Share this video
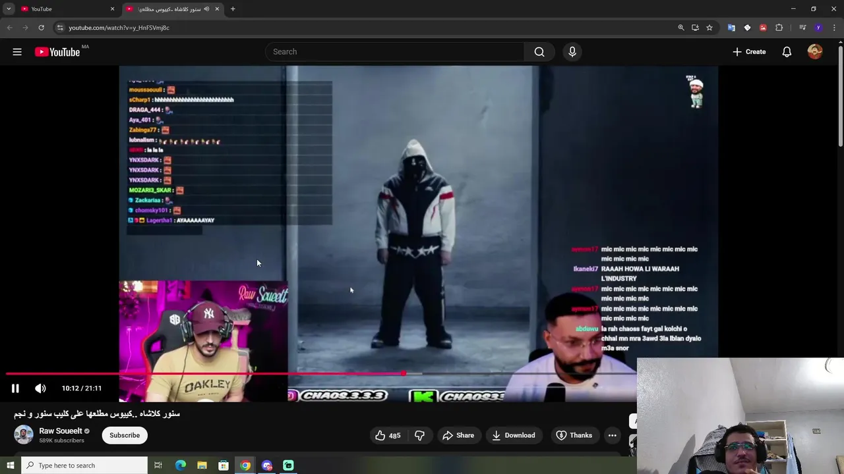Screen dimensions: 844x474 pos(458,435)
